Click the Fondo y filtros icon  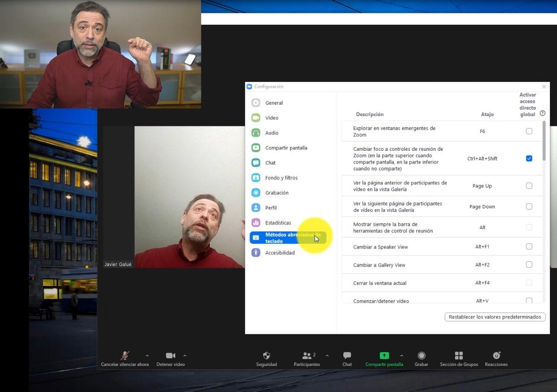(x=256, y=178)
